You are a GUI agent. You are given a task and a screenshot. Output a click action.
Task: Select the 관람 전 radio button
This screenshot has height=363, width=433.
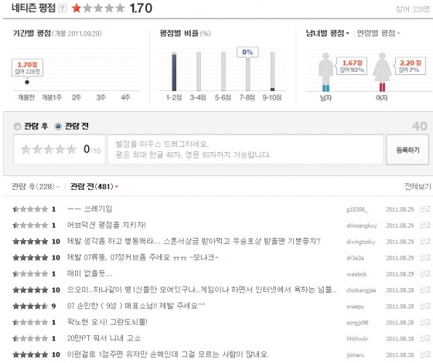(58, 127)
